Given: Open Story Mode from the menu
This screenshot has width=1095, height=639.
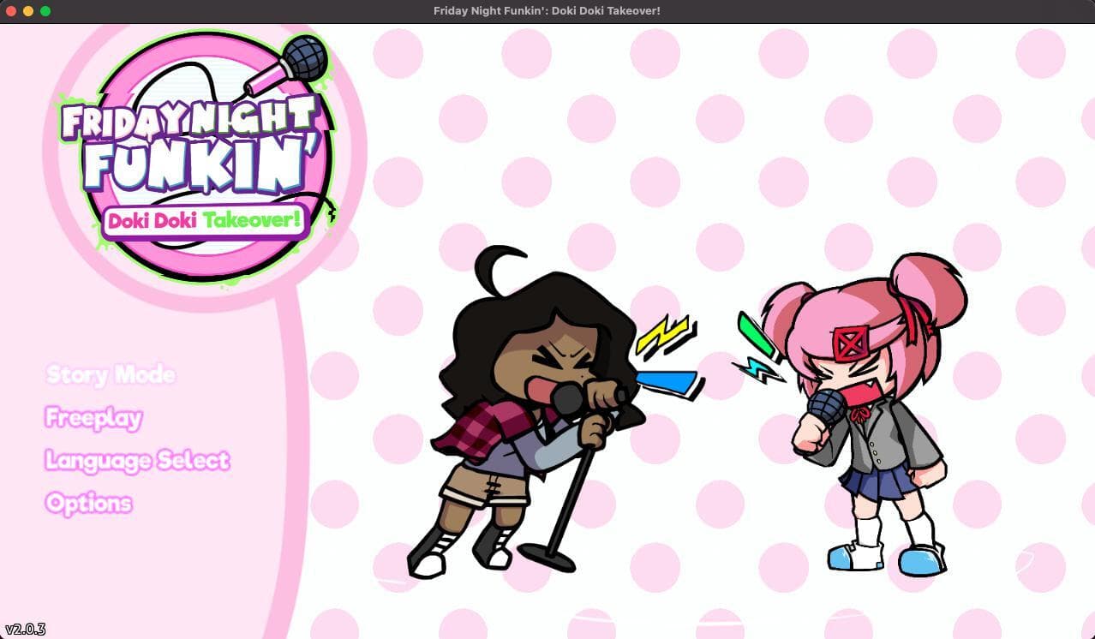Looking at the screenshot, I should [x=111, y=374].
